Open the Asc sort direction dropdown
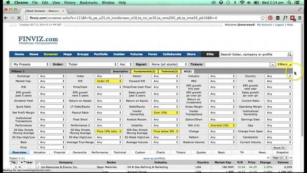The image size is (307, 173). point(125,64)
